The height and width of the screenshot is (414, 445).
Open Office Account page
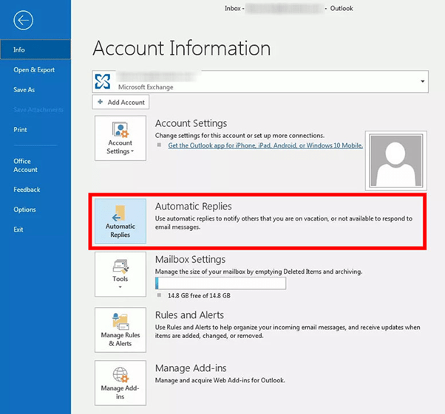pyautogui.click(x=26, y=165)
